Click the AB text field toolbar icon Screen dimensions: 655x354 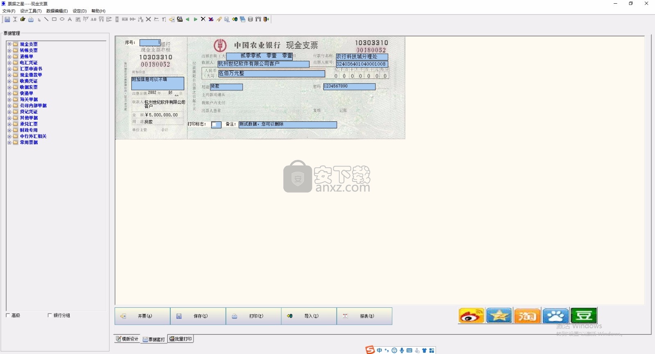pyautogui.click(x=93, y=19)
